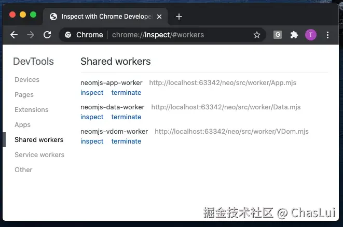Open the Extensions section in the sidebar
Viewport: 343px width, 227px height.
pos(32,109)
